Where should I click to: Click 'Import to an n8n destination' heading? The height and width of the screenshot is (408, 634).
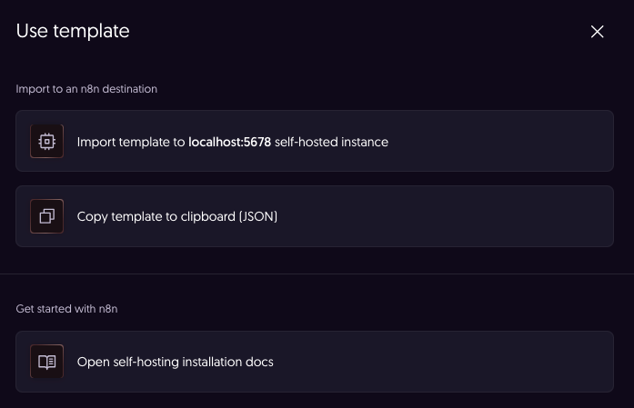point(86,89)
